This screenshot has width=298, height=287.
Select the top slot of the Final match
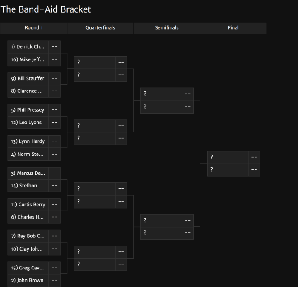pyautogui.click(x=233, y=157)
